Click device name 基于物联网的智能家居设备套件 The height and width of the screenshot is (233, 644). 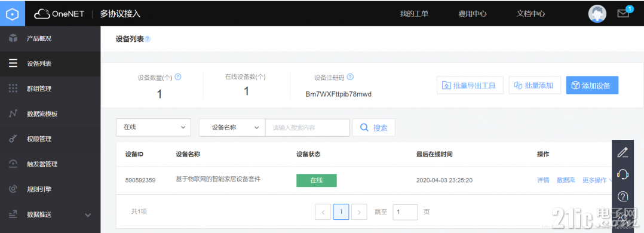[218, 179]
